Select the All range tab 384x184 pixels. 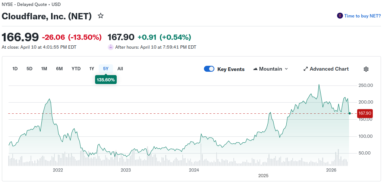(120, 69)
